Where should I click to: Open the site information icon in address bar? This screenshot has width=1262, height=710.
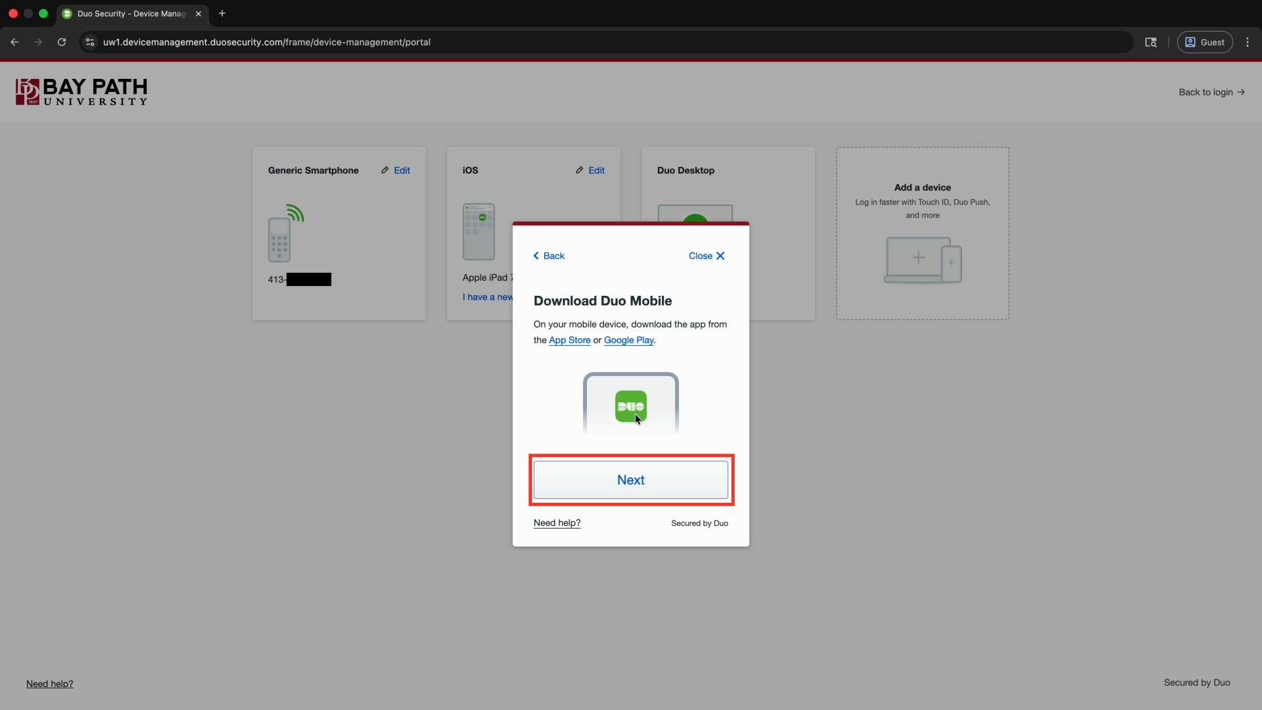click(90, 42)
